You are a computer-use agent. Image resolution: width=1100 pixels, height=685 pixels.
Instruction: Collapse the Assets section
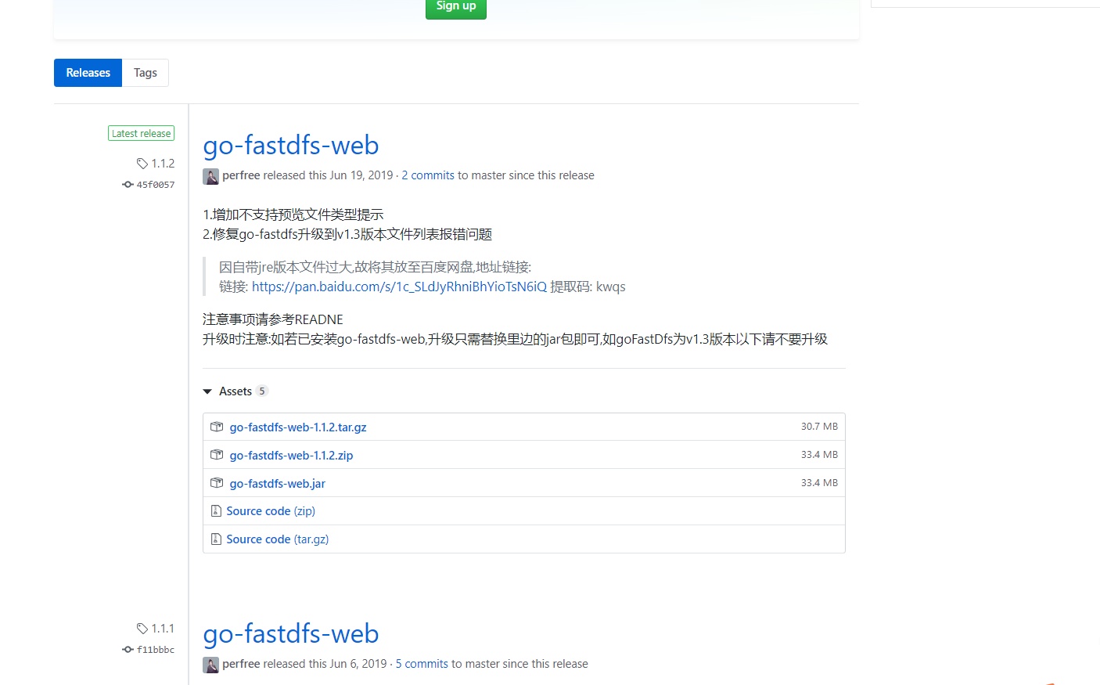click(x=207, y=391)
